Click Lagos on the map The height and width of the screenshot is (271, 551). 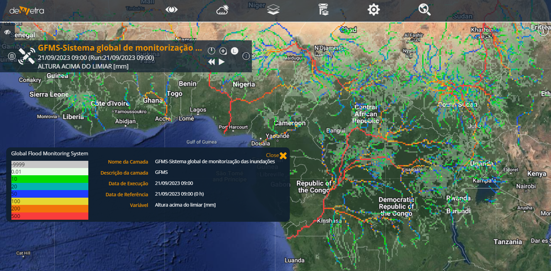[198, 110]
